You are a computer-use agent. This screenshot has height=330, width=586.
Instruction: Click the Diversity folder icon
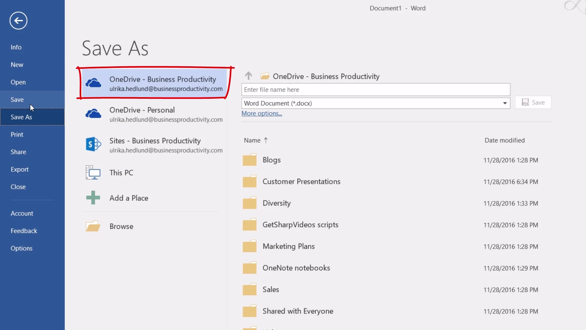[x=250, y=203]
